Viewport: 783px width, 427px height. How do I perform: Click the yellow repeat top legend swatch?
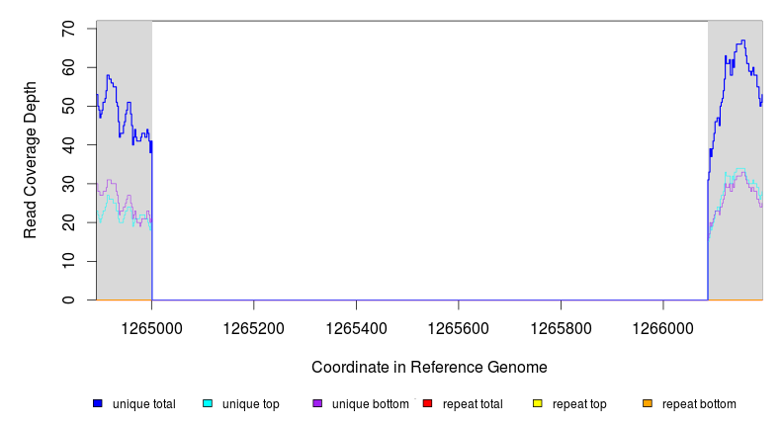pyautogui.click(x=538, y=403)
